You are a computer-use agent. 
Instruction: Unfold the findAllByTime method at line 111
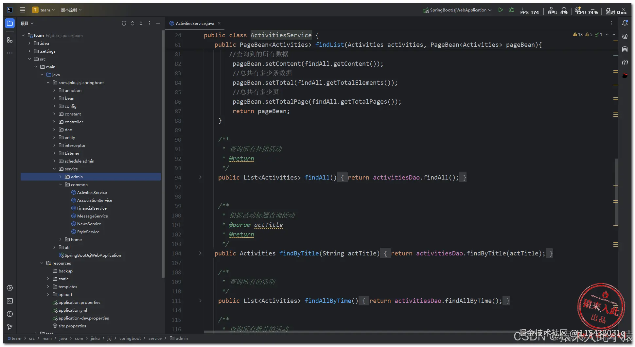(x=200, y=301)
